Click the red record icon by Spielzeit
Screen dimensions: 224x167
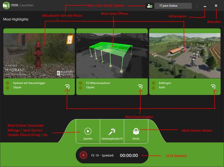click(83, 155)
